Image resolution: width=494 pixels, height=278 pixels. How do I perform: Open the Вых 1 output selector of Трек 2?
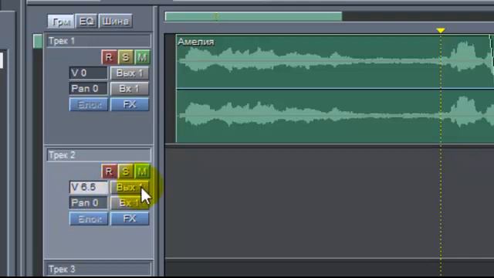[x=130, y=187]
